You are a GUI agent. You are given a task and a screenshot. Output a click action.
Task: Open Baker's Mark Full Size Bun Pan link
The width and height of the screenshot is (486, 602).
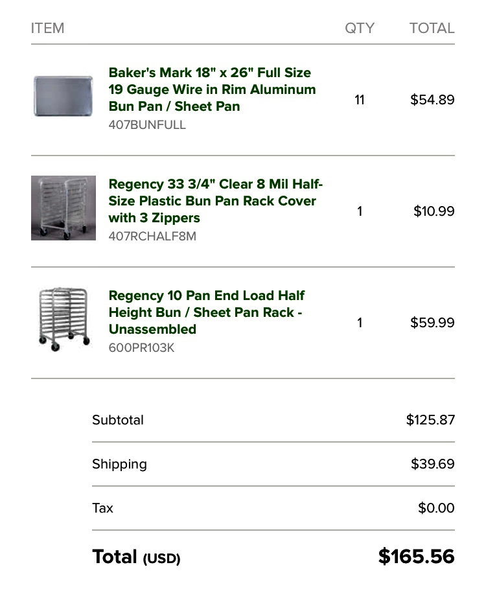point(212,89)
